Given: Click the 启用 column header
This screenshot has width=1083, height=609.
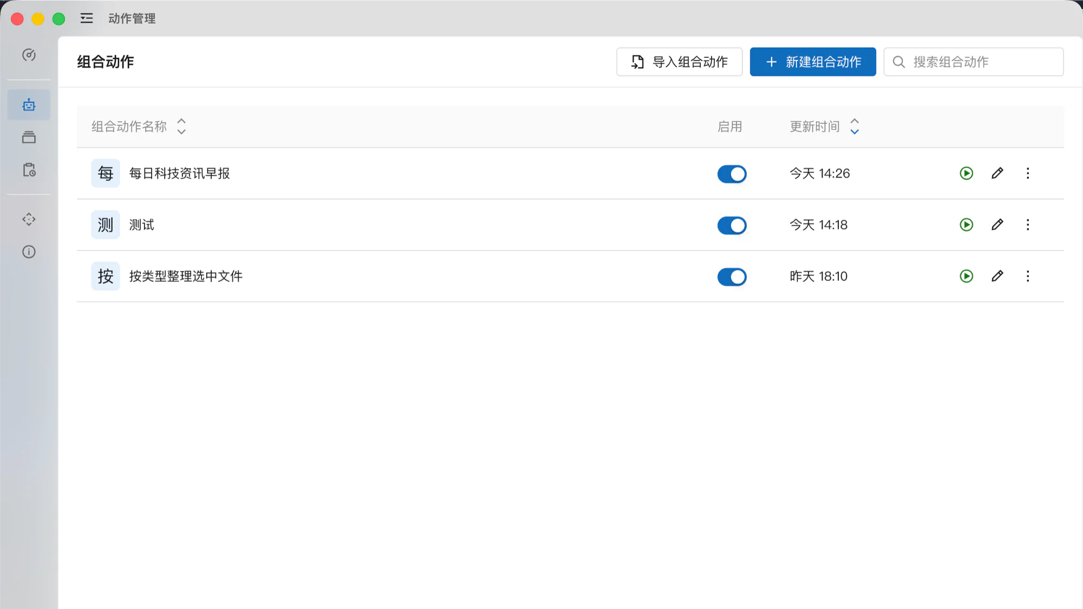Looking at the screenshot, I should pyautogui.click(x=730, y=126).
